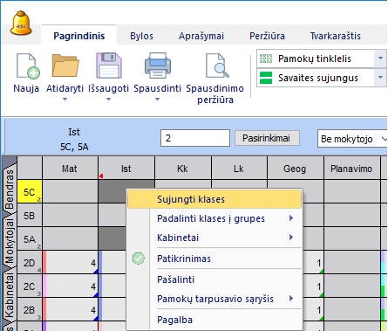Print with the Spausdinti printer icon
The height and width of the screenshot is (331, 388).
point(158,66)
